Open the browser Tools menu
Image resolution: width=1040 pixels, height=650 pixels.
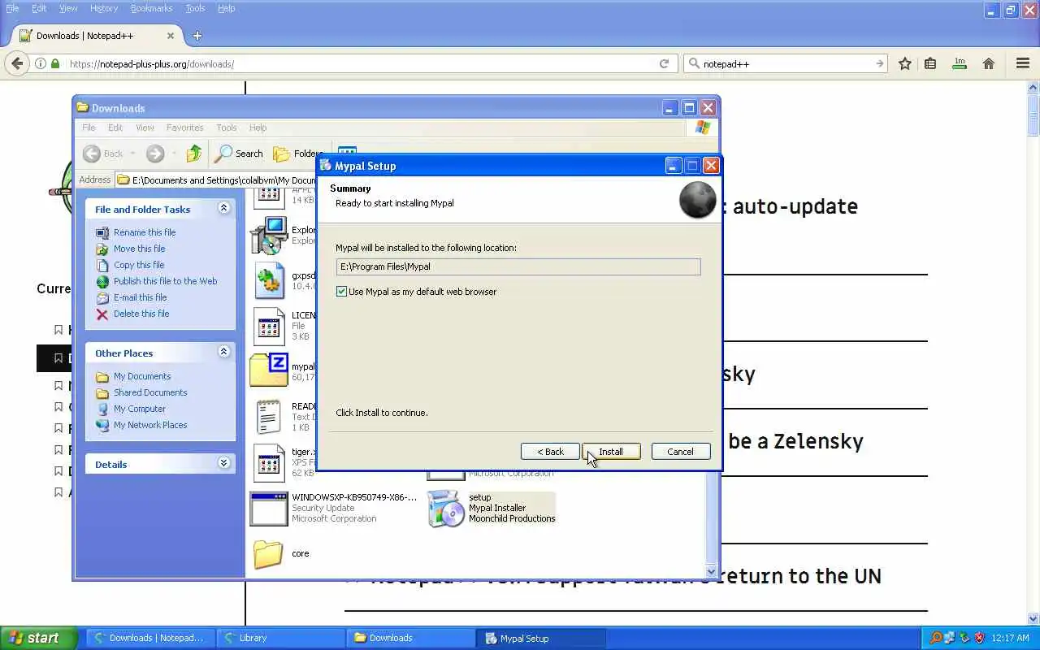[x=195, y=8]
